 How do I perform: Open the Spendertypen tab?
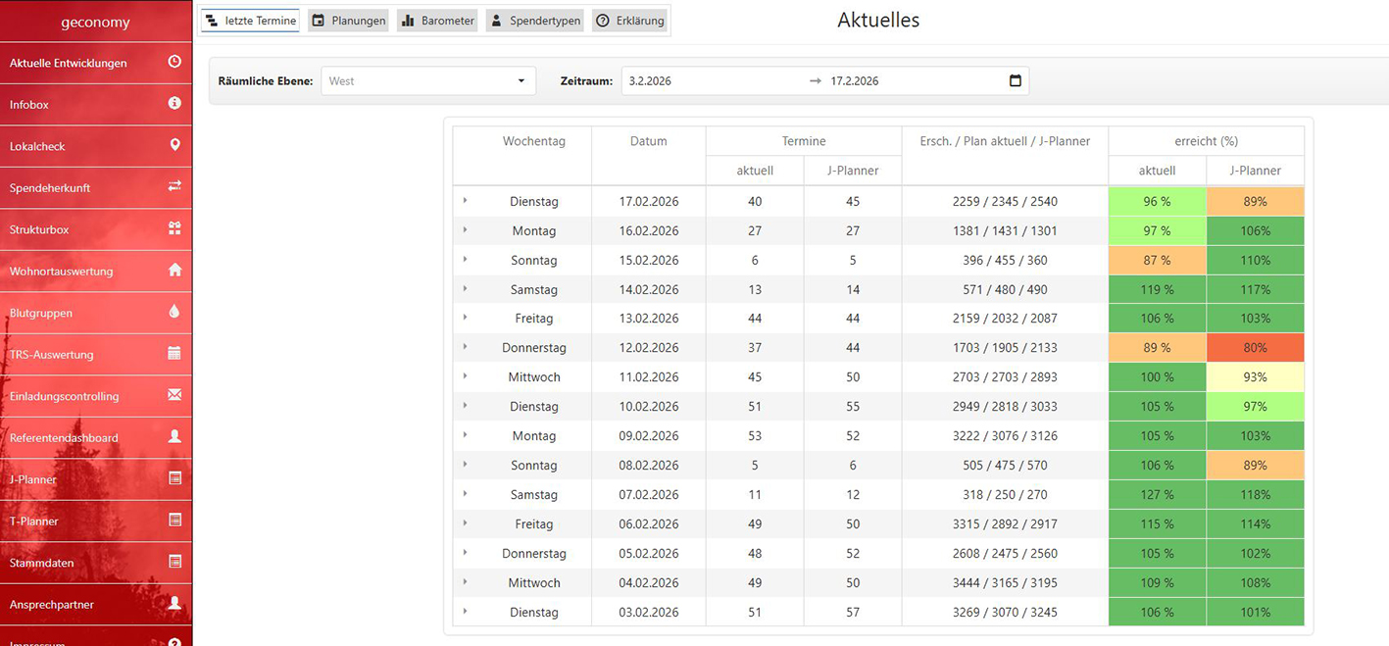click(535, 21)
